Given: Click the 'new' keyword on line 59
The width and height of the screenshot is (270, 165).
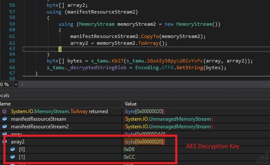Looking at the screenshot, I should 169,24.
